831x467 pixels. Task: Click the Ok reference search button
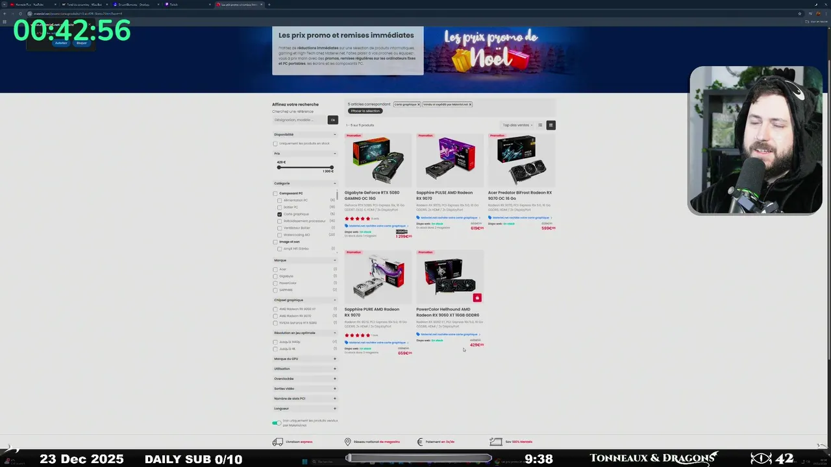333,120
